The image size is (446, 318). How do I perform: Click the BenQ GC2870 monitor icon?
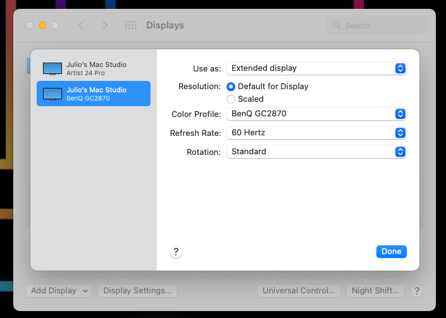point(53,94)
